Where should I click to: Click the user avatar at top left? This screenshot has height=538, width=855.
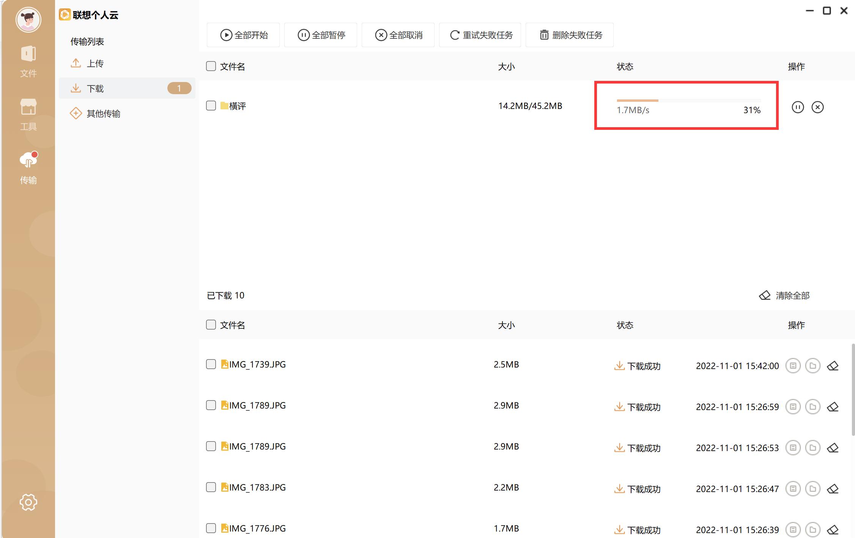pos(28,20)
